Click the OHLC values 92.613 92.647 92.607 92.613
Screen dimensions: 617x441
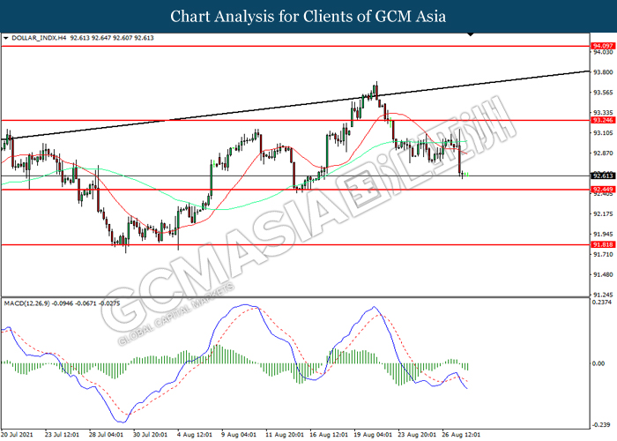click(x=112, y=38)
